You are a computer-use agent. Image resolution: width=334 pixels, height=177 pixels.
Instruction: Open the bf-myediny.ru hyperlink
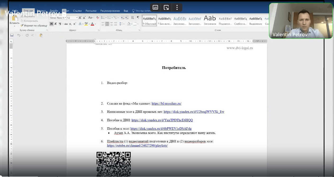(x=166, y=104)
